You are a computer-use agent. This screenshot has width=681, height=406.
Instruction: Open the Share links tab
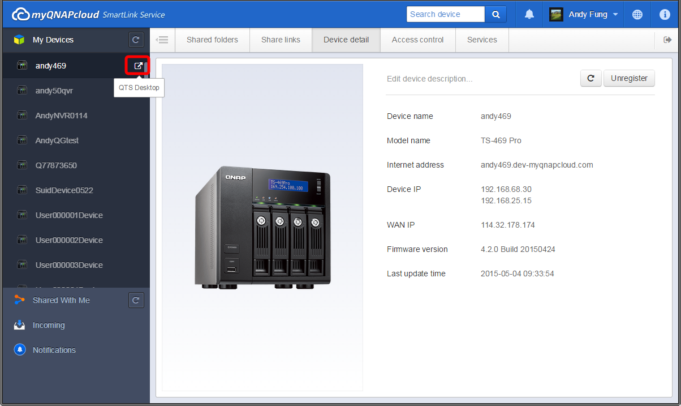click(281, 40)
